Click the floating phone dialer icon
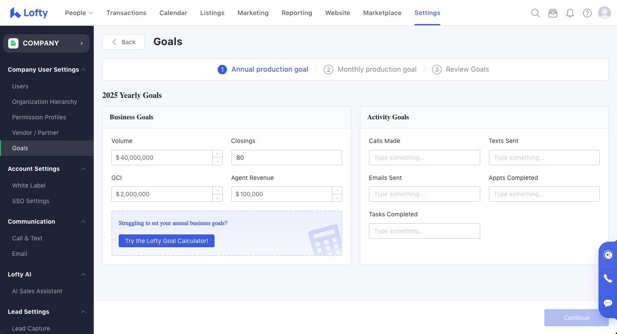The height and width of the screenshot is (334, 617). (608, 279)
